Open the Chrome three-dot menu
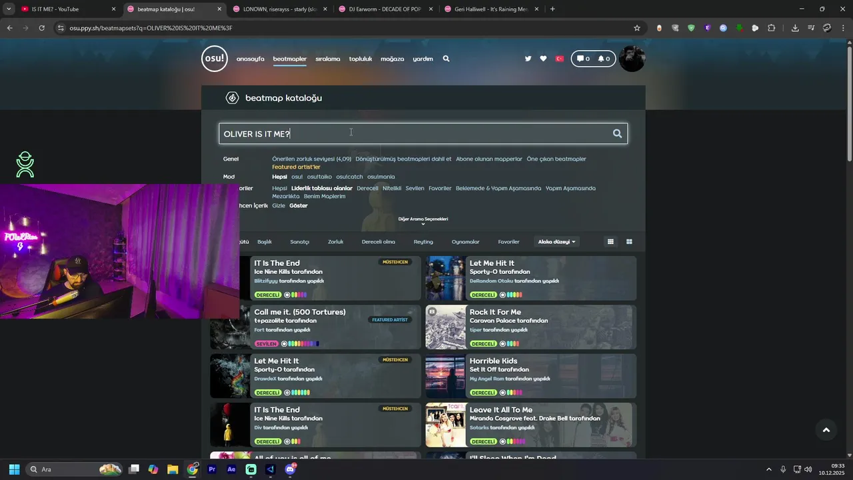The height and width of the screenshot is (480, 853). click(x=844, y=28)
